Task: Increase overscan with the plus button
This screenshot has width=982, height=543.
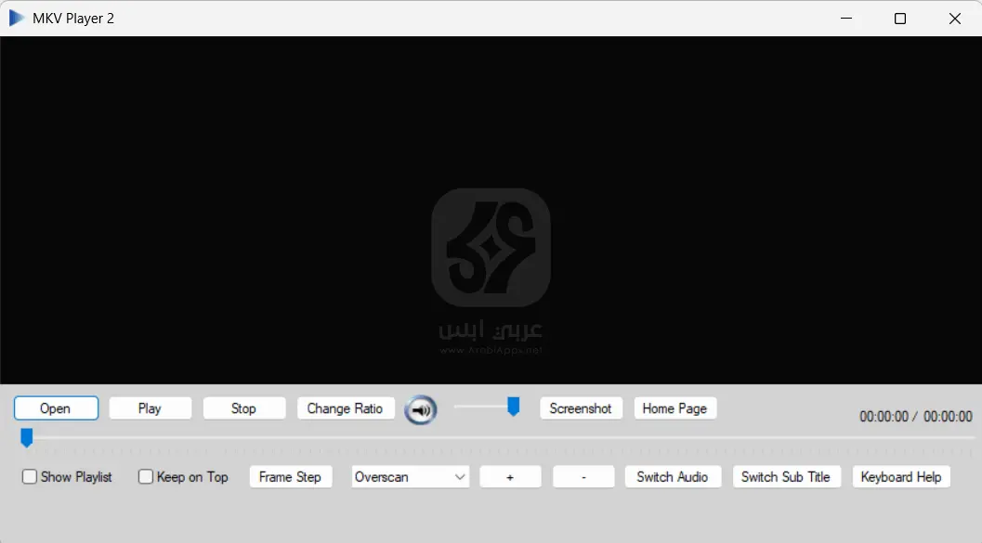Action: (x=510, y=476)
